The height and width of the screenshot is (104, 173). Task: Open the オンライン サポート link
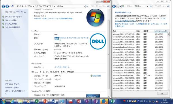(x=62, y=67)
